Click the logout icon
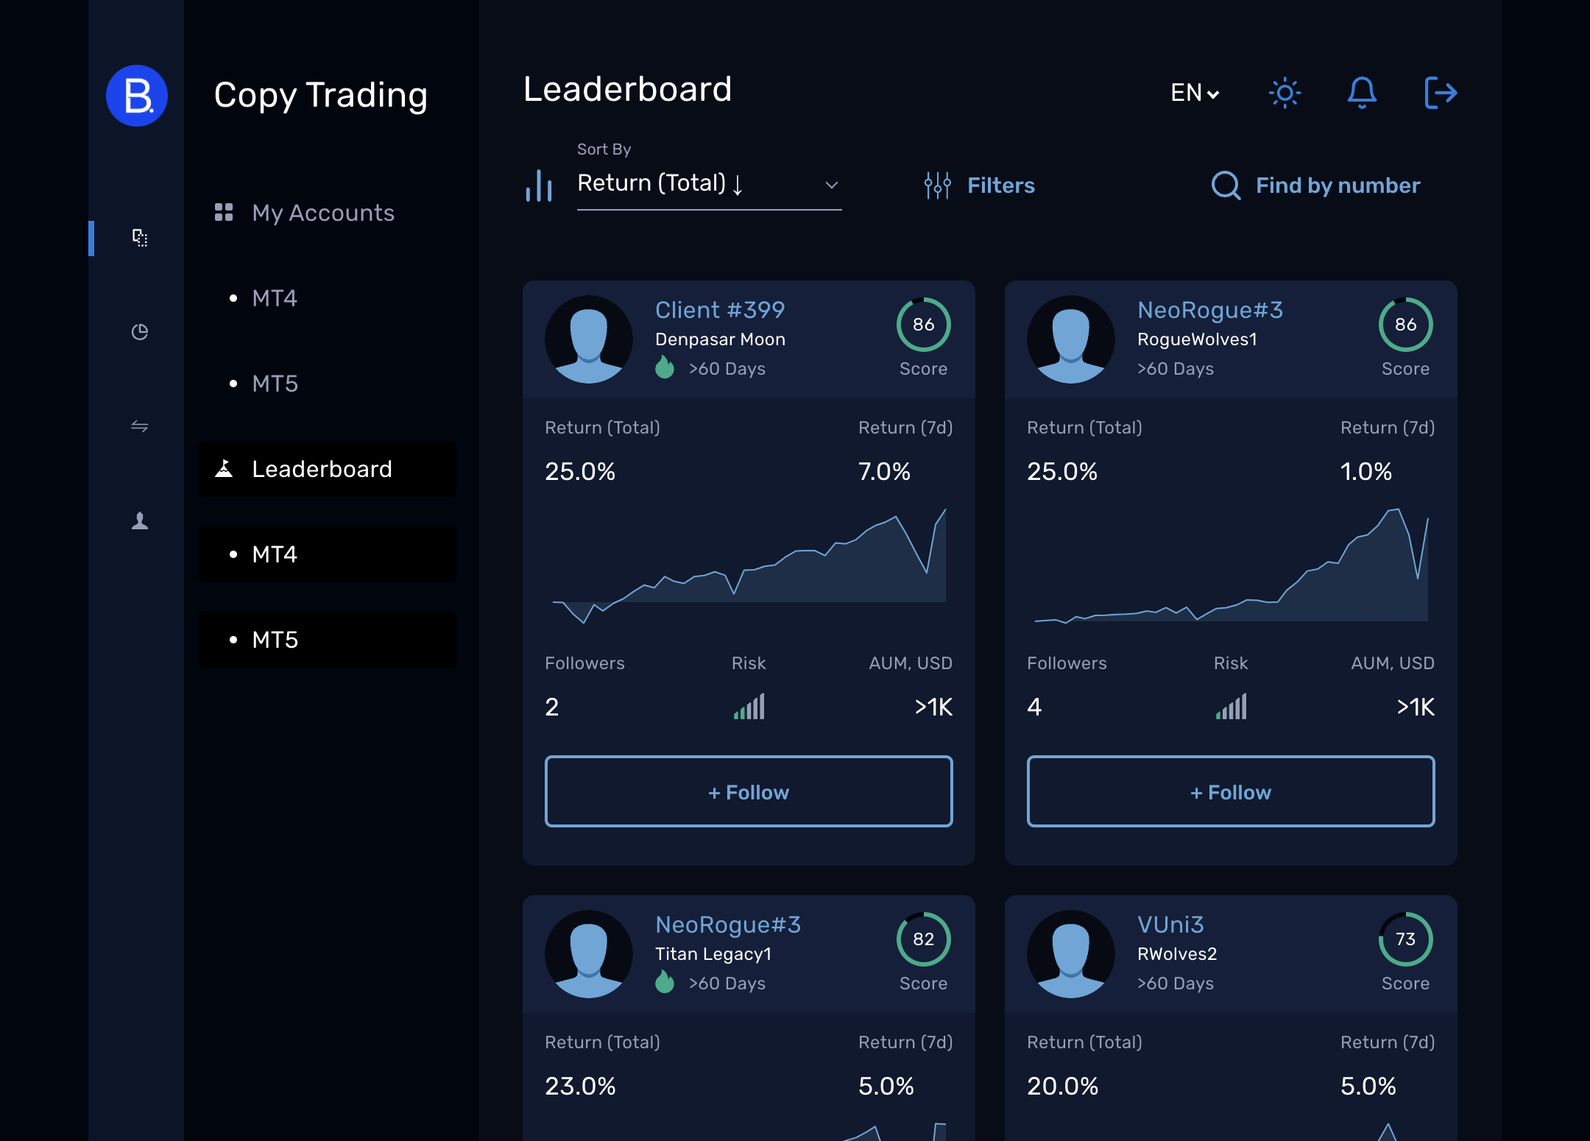This screenshot has height=1141, width=1590. [x=1441, y=93]
